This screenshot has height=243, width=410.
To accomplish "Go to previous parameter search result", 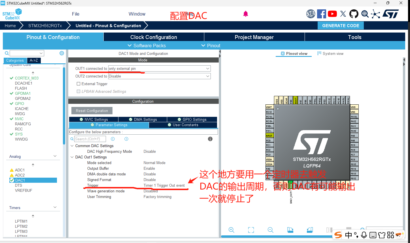I will pyautogui.click(x=113, y=139).
